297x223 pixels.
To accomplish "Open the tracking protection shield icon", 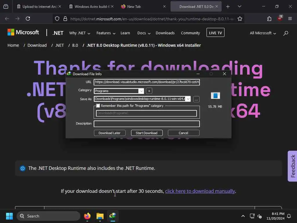I will coord(57,19).
